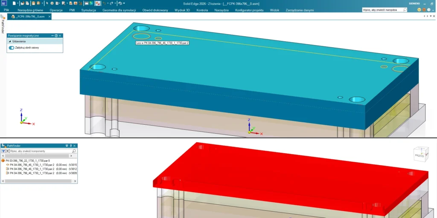Click the undo arrow icon
The height and width of the screenshot is (218, 437).
pyautogui.click(x=104, y=3)
